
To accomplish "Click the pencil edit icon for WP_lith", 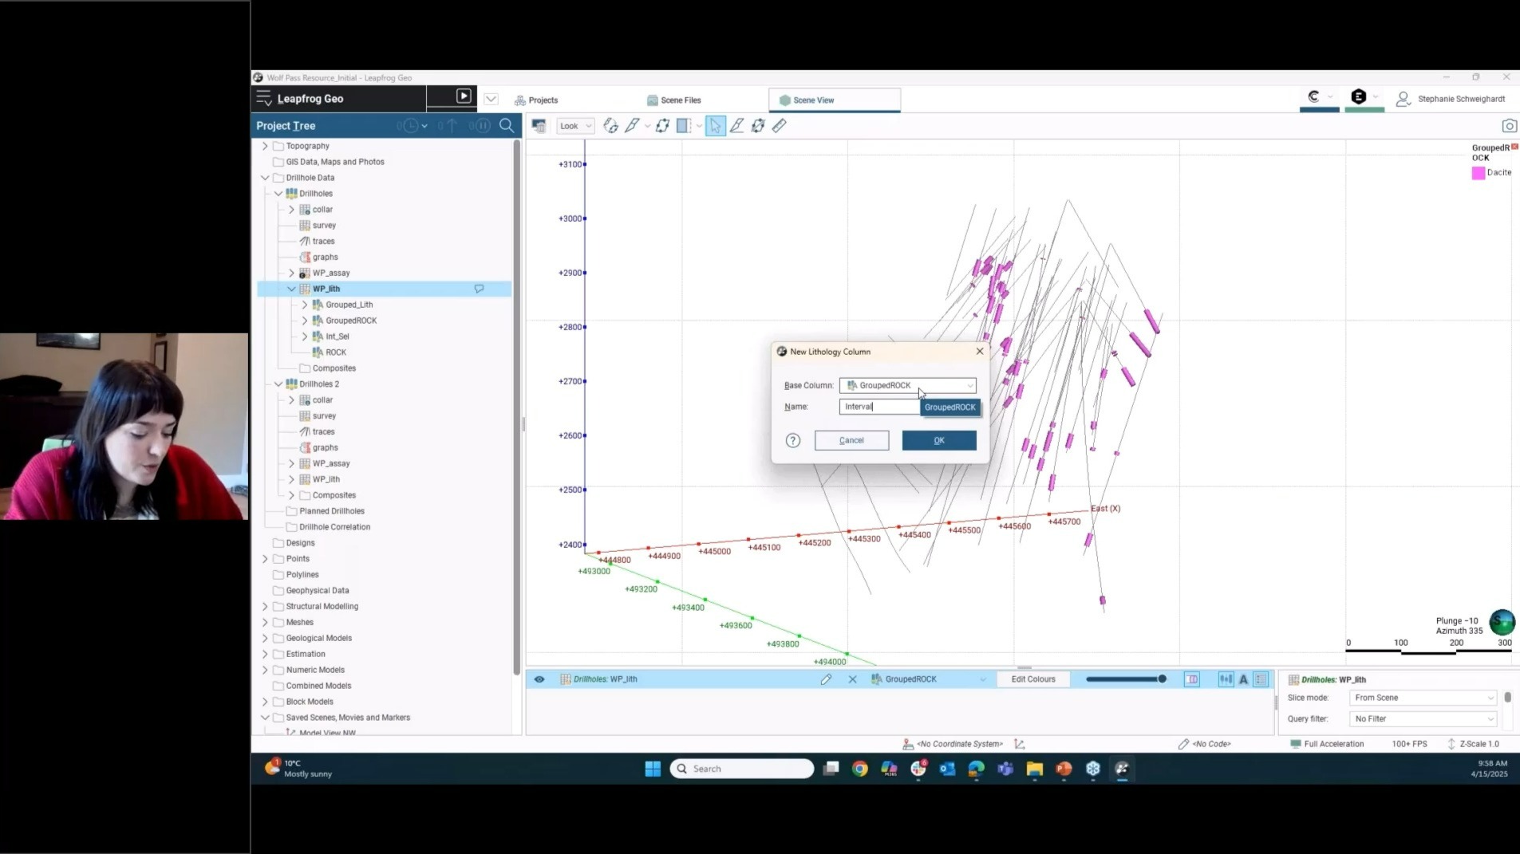I will pyautogui.click(x=826, y=679).
